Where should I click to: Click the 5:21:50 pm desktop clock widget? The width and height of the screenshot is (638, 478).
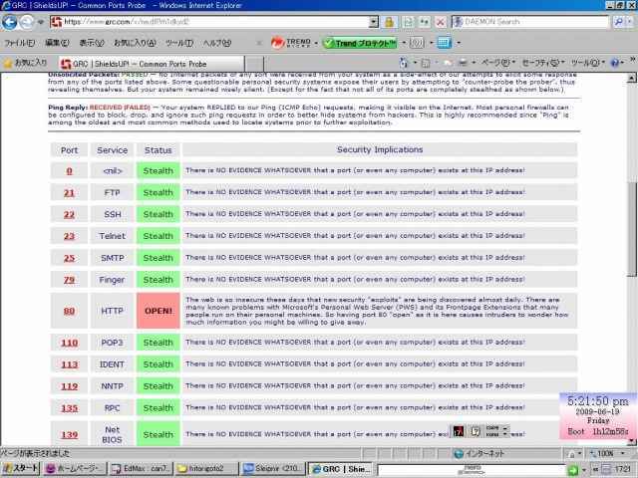[597, 415]
